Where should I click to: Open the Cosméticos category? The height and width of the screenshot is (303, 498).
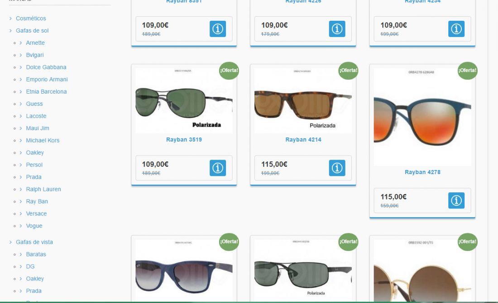point(31,19)
